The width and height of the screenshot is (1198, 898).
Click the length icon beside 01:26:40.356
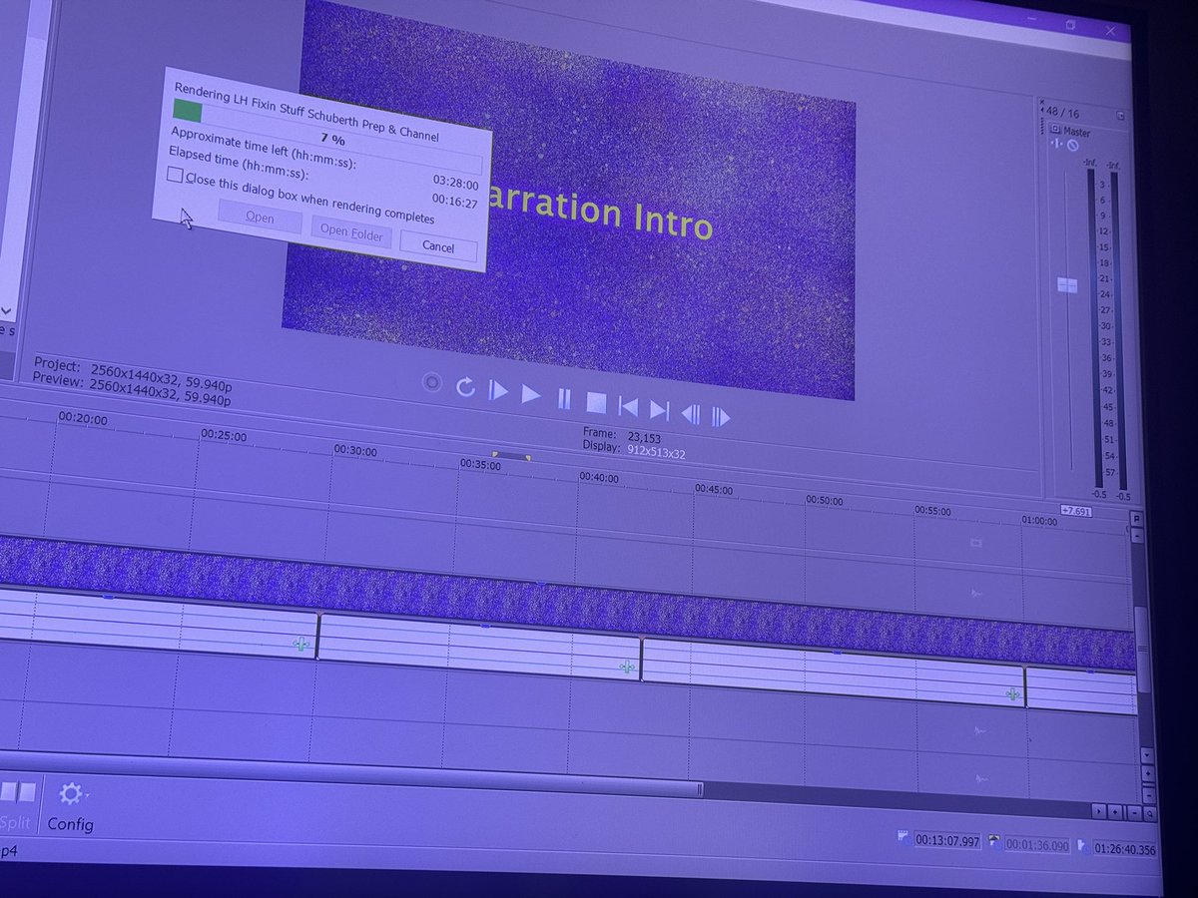click(1082, 847)
